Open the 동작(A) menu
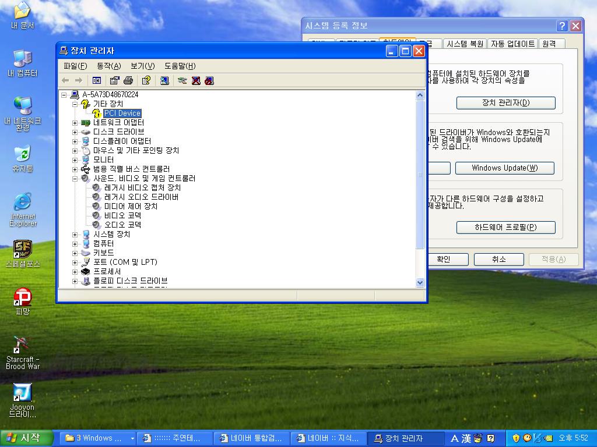 (x=108, y=66)
